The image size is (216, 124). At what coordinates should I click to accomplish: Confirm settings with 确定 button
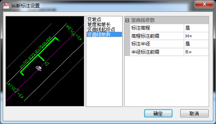click(158, 113)
